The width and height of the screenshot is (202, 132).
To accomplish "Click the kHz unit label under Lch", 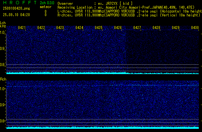I will click(x=3, y=26).
